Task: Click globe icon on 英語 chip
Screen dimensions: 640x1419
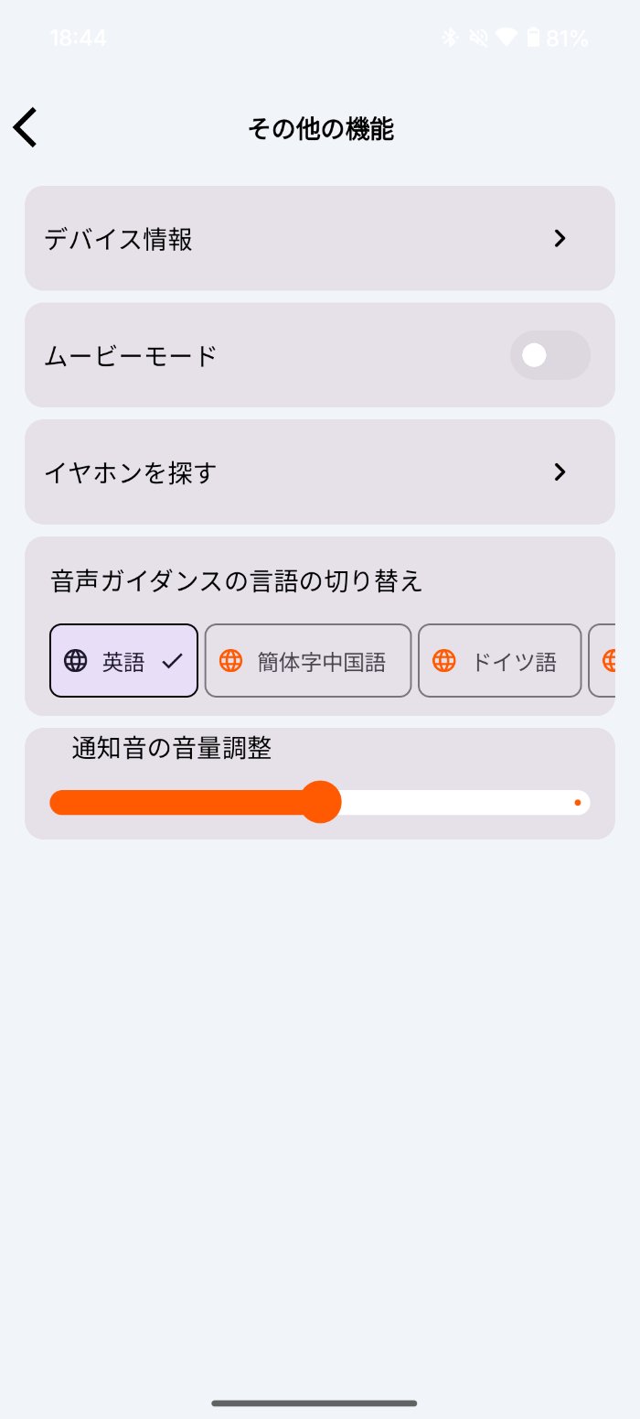Action: coord(76,660)
